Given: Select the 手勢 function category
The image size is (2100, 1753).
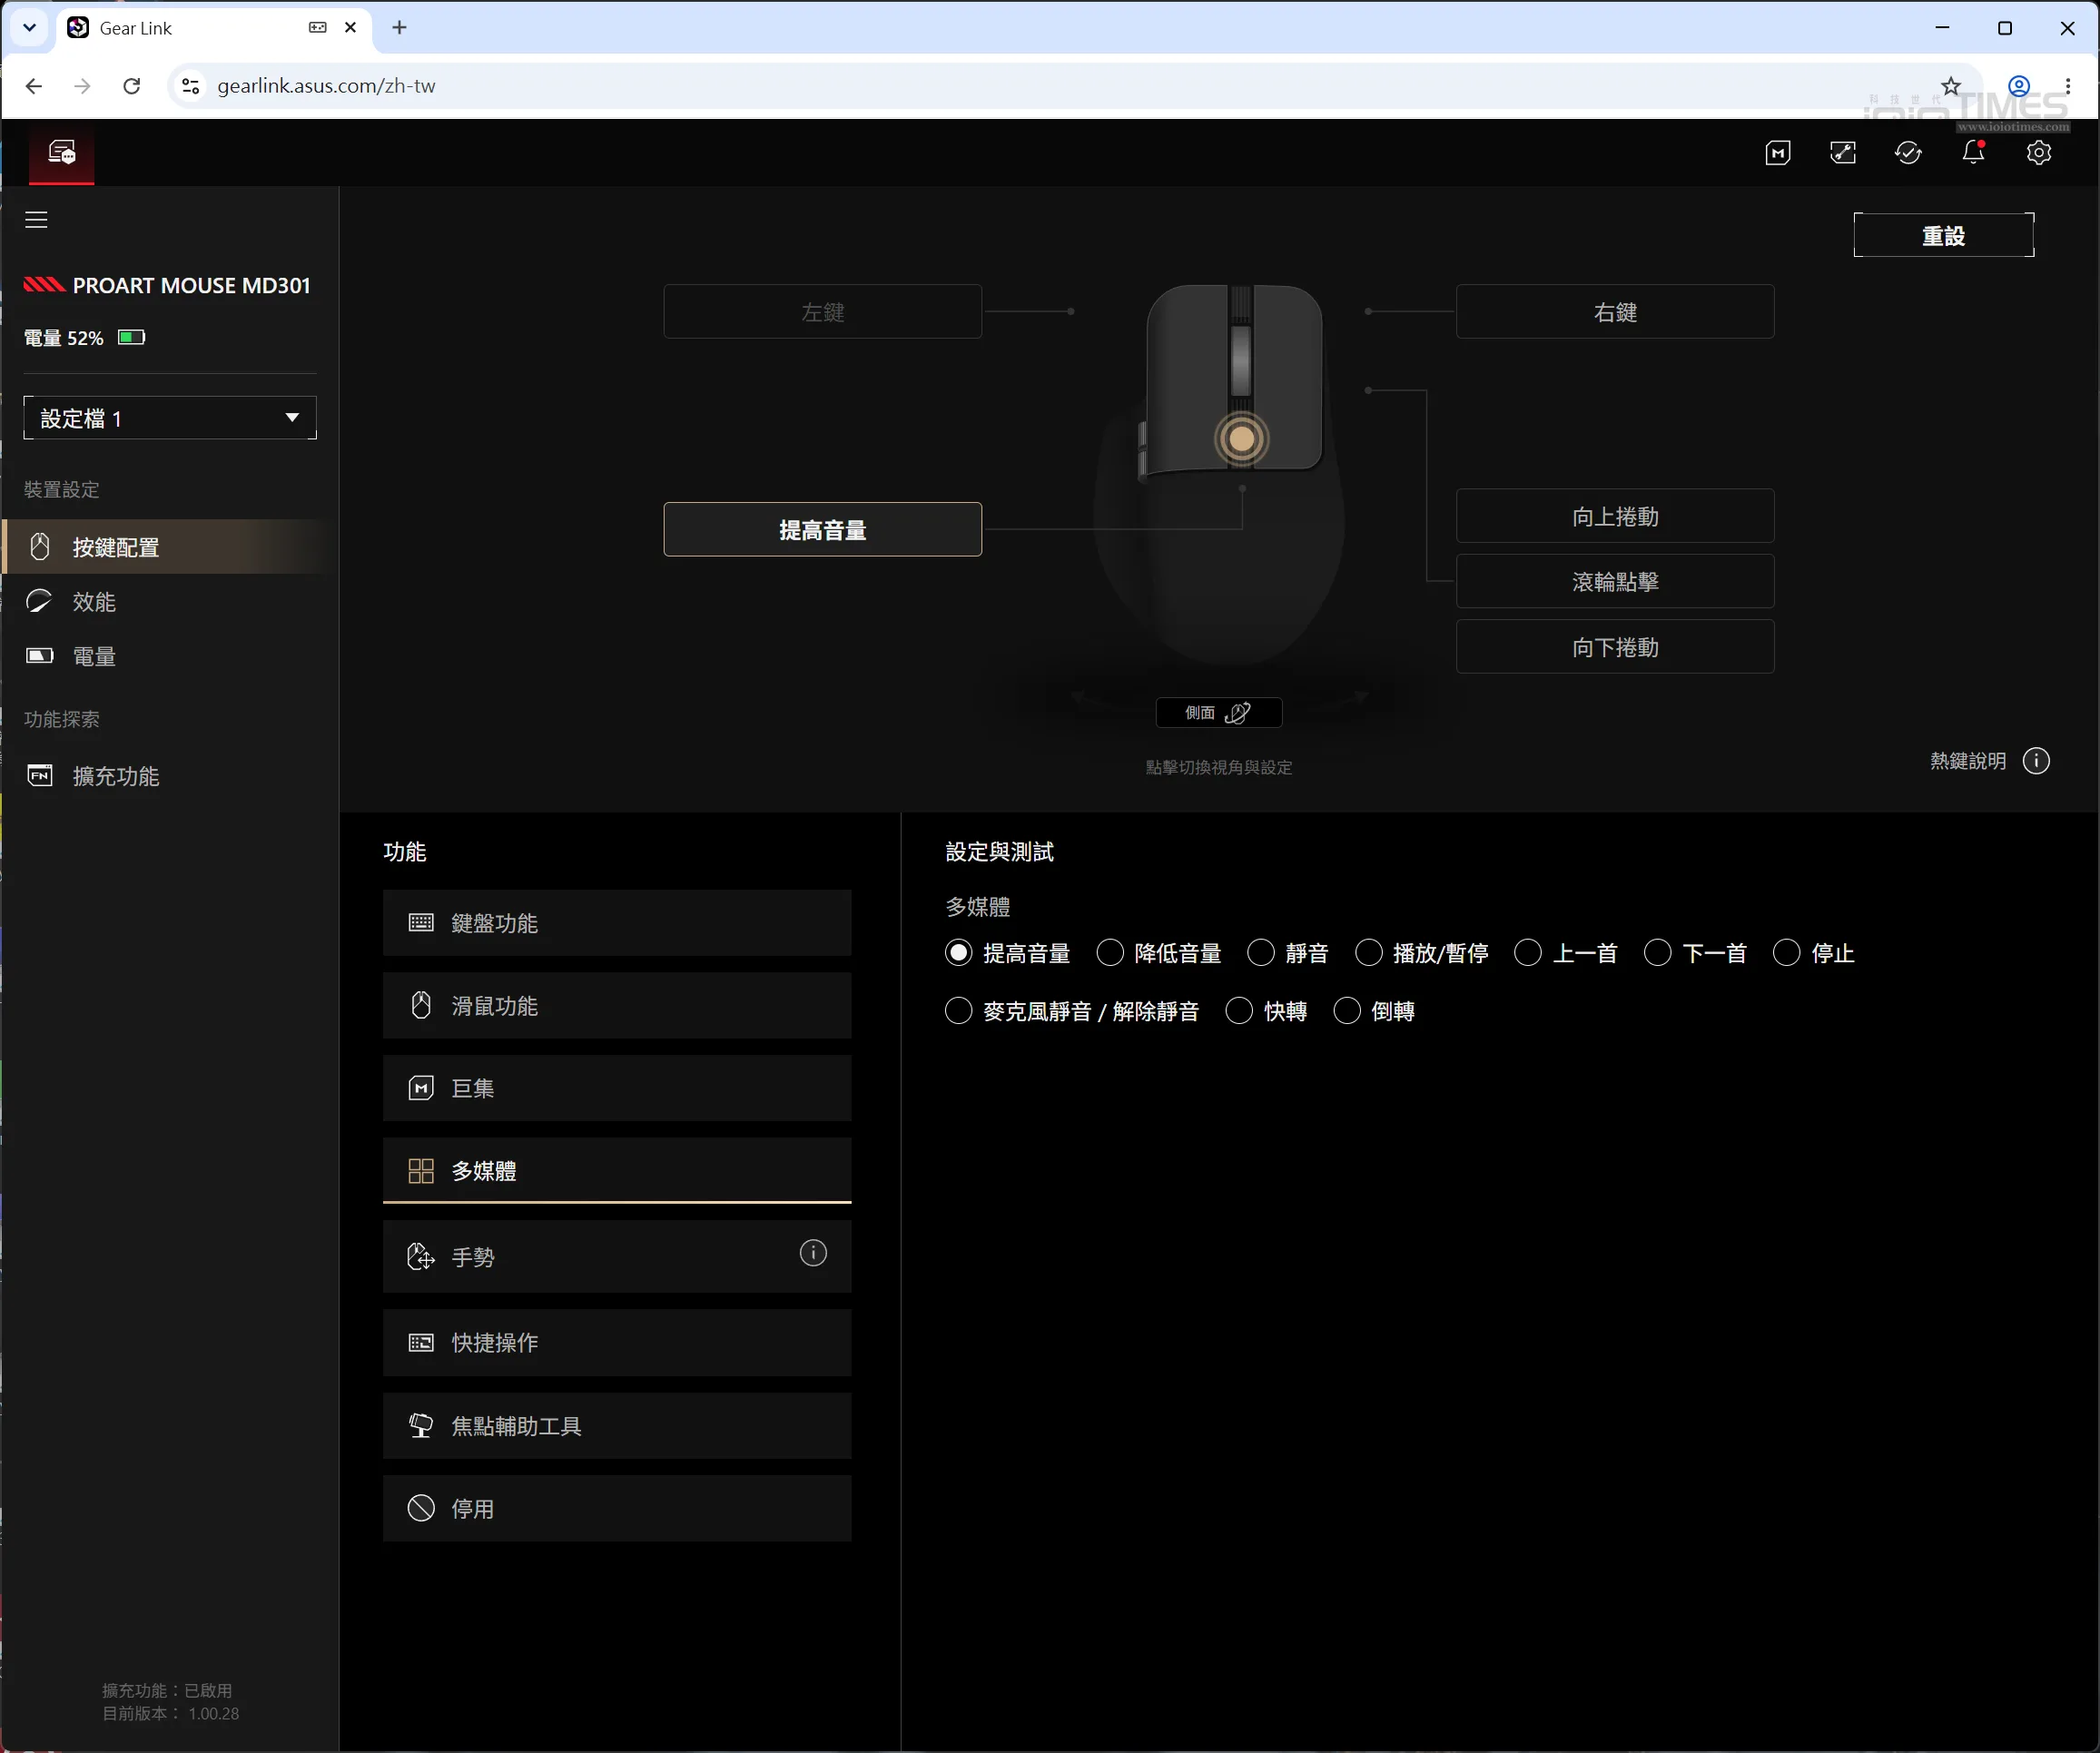Looking at the screenshot, I should point(617,1257).
